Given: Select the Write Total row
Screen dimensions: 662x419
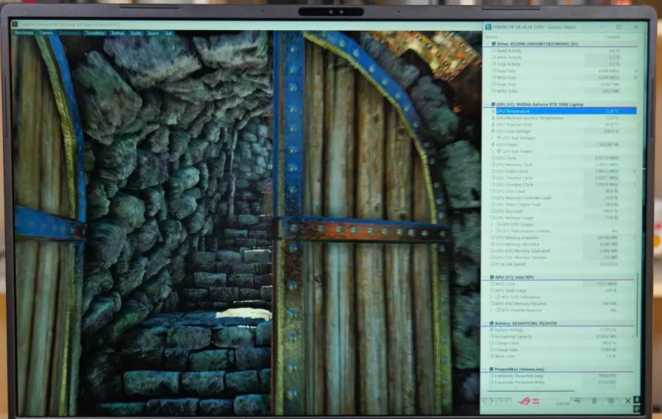Looking at the screenshot, I should pos(563,91).
